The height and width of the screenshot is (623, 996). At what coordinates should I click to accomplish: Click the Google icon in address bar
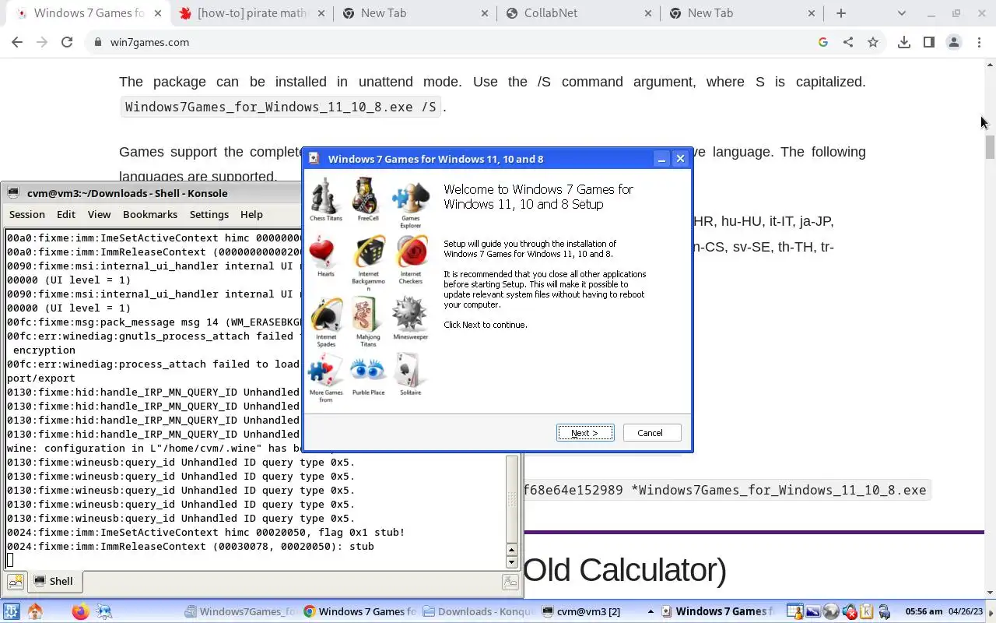click(823, 42)
